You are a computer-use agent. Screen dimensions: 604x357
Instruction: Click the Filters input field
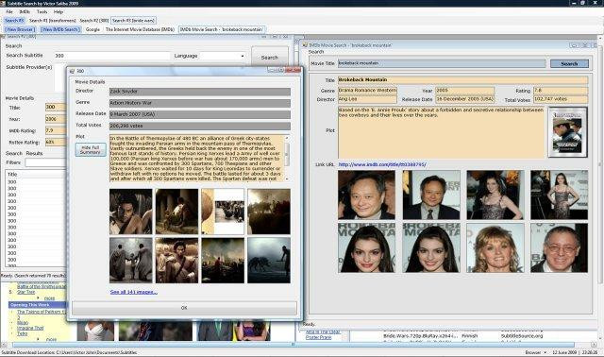pos(45,162)
